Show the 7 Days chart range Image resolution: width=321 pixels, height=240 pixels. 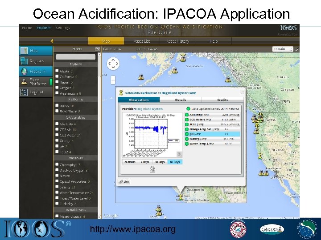[x=145, y=162]
